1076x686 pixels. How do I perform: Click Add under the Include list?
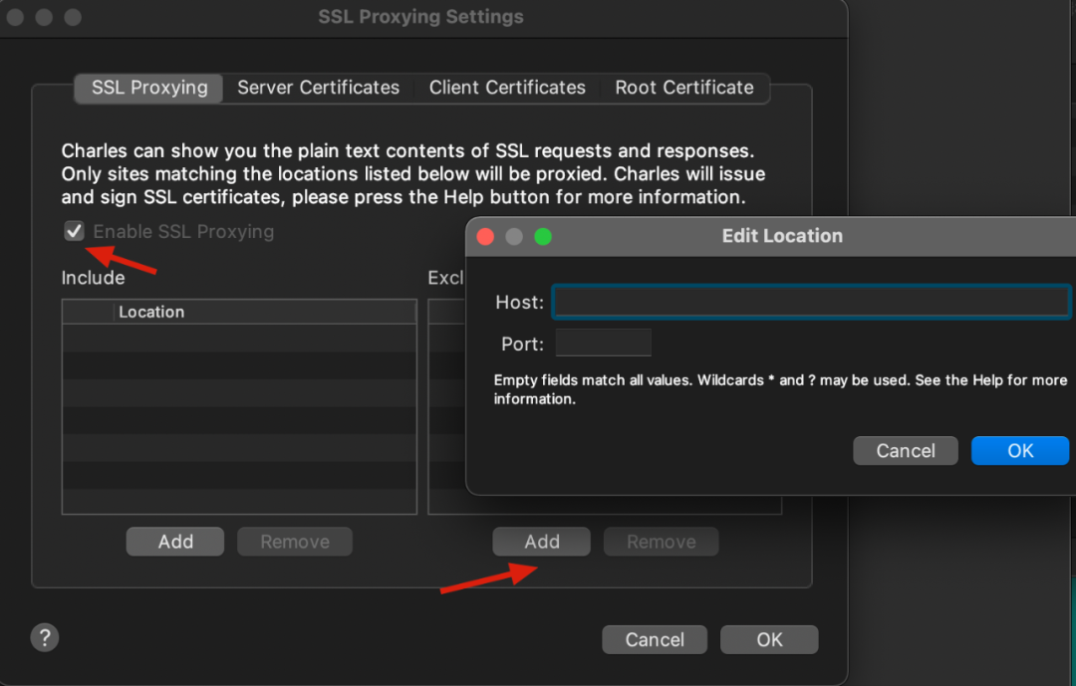[175, 542]
